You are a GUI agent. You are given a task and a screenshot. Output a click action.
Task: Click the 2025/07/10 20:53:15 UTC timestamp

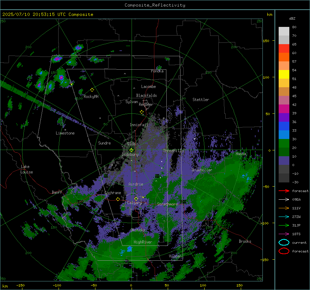[34, 14]
